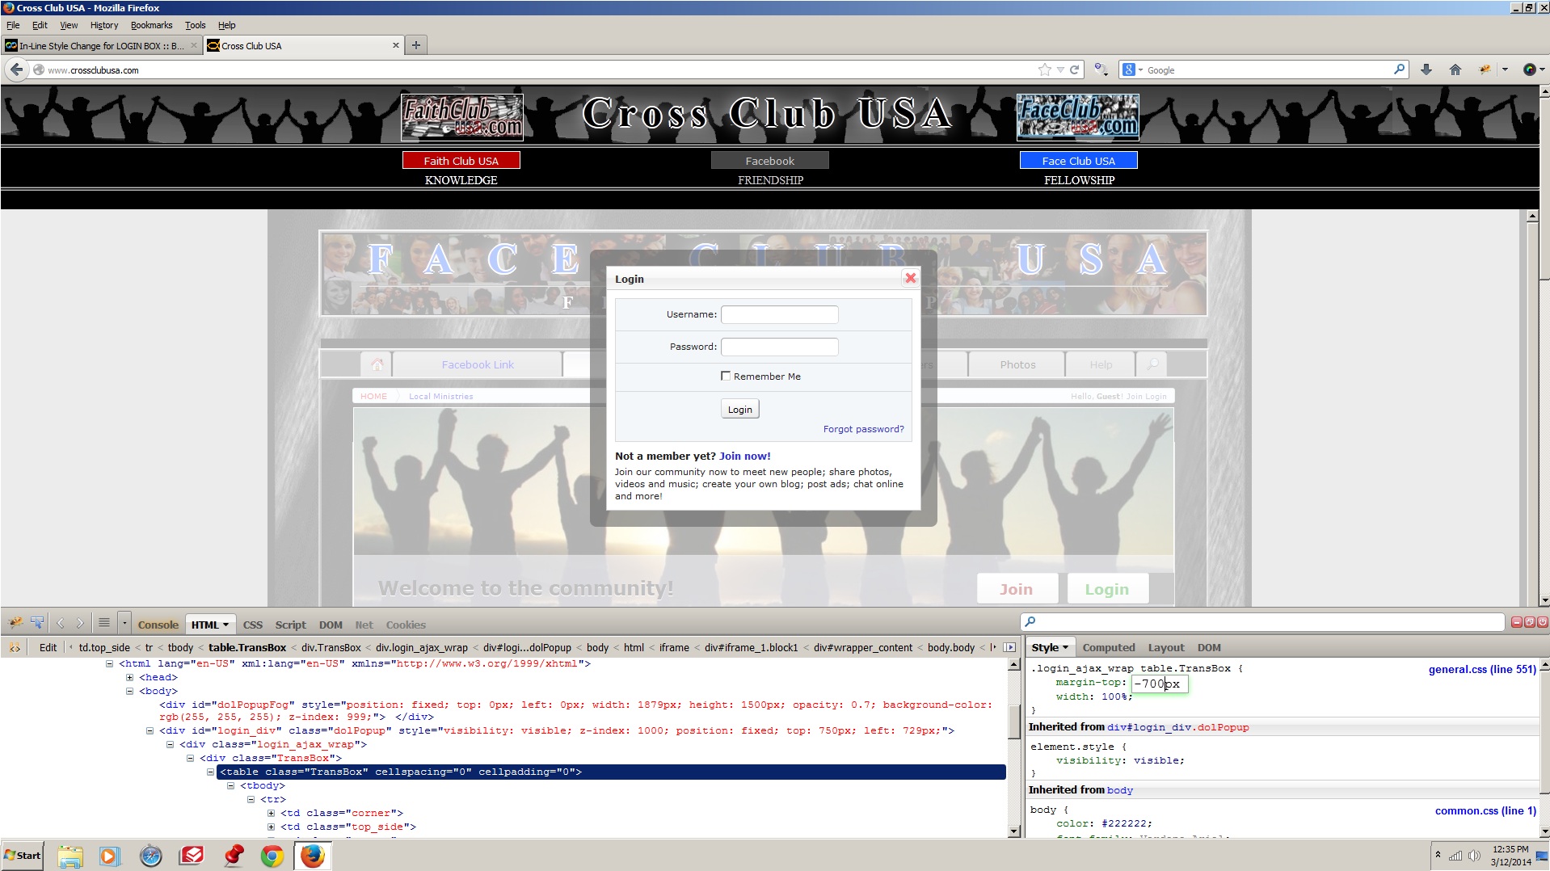This screenshot has height=871, width=1550.
Task: Click the FaithClubUSA.com logo image
Action: point(461,117)
